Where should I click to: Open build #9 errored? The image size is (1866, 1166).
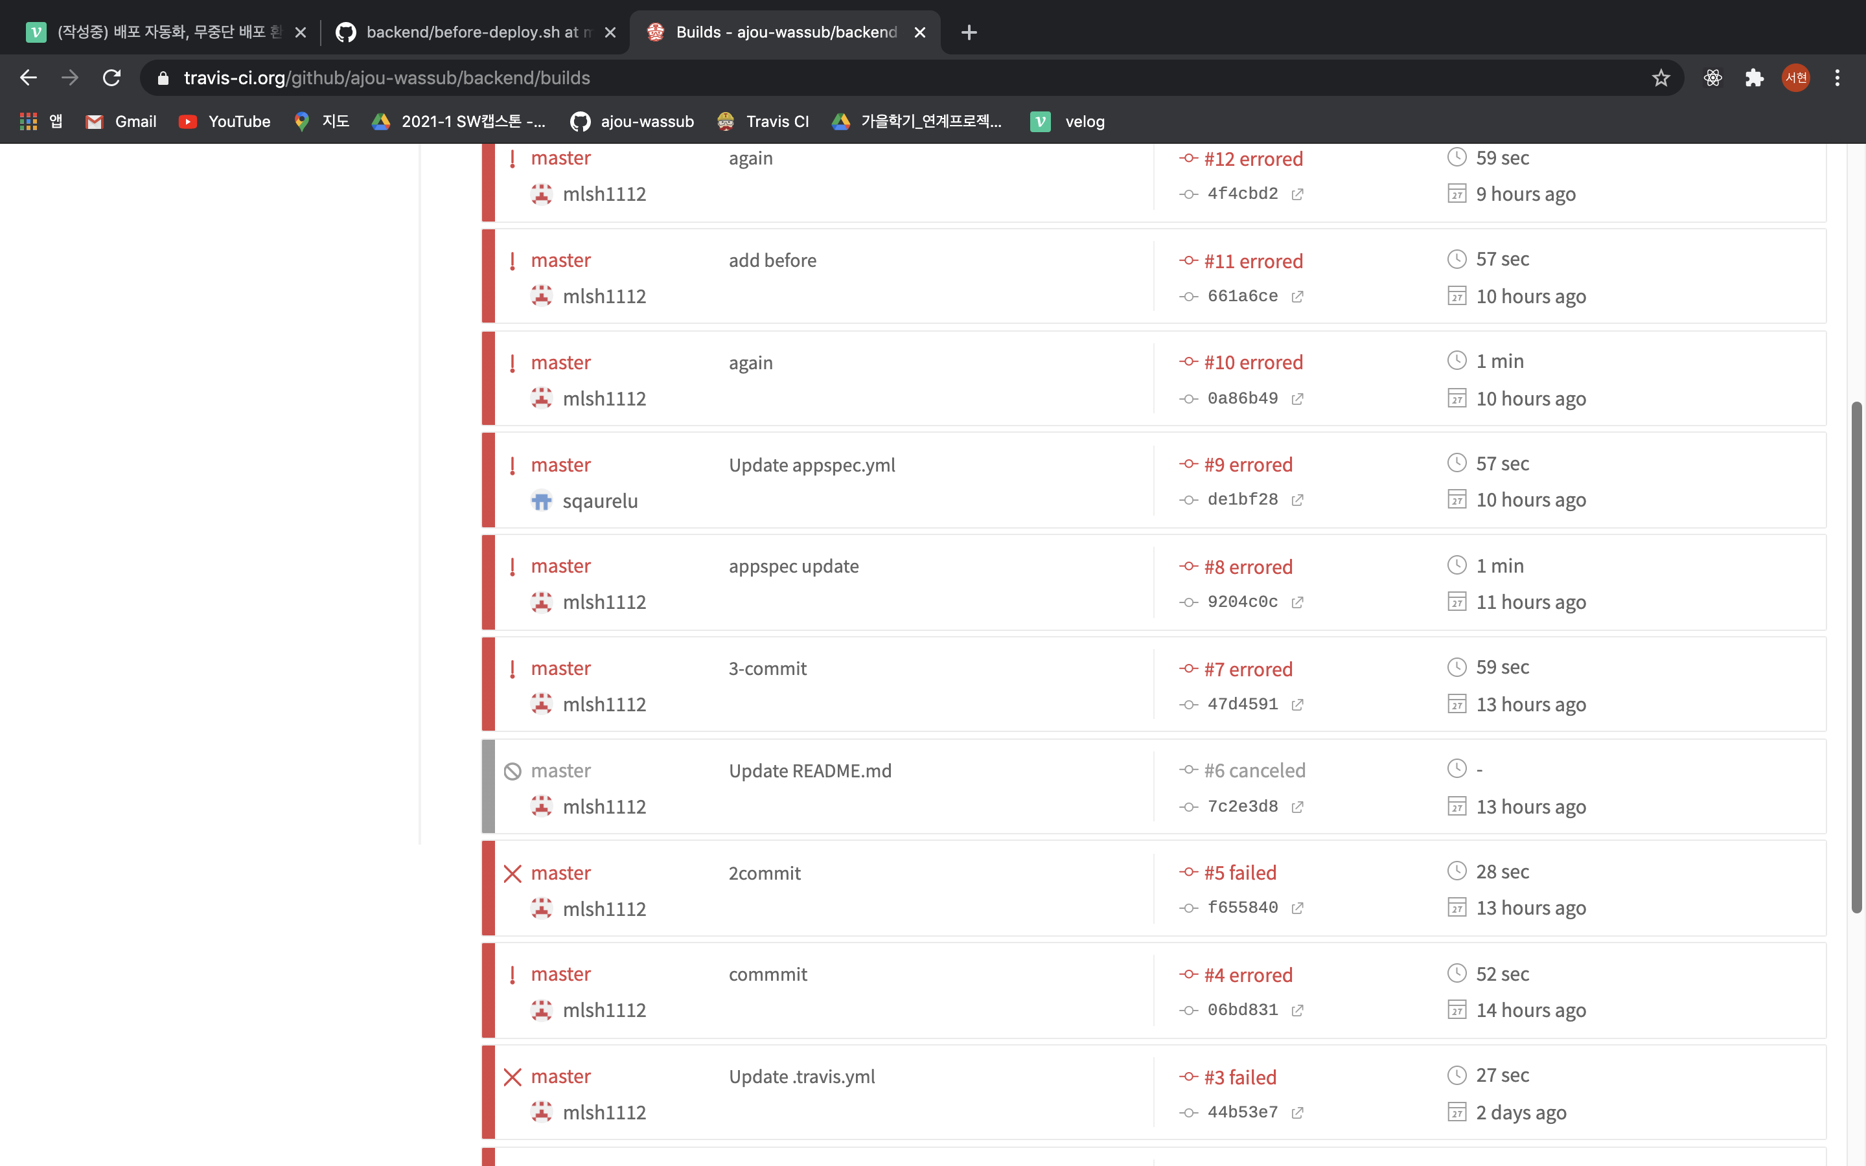tap(1248, 465)
